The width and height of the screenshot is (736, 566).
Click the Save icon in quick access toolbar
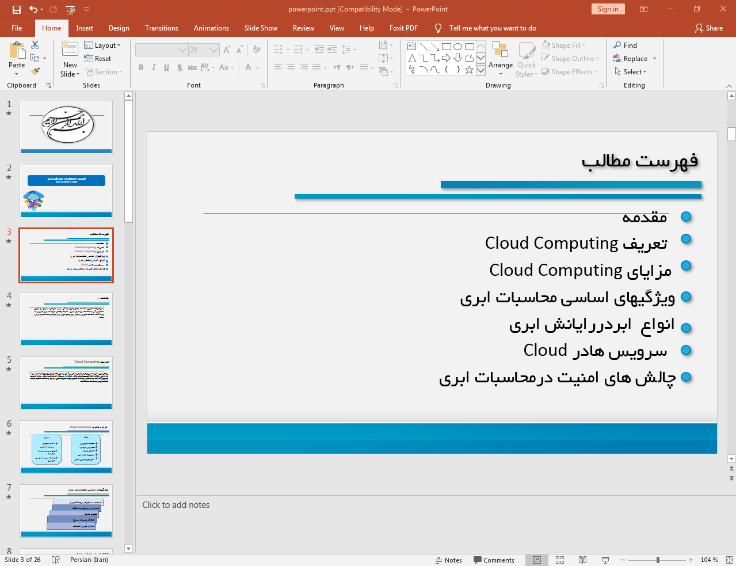tap(16, 9)
